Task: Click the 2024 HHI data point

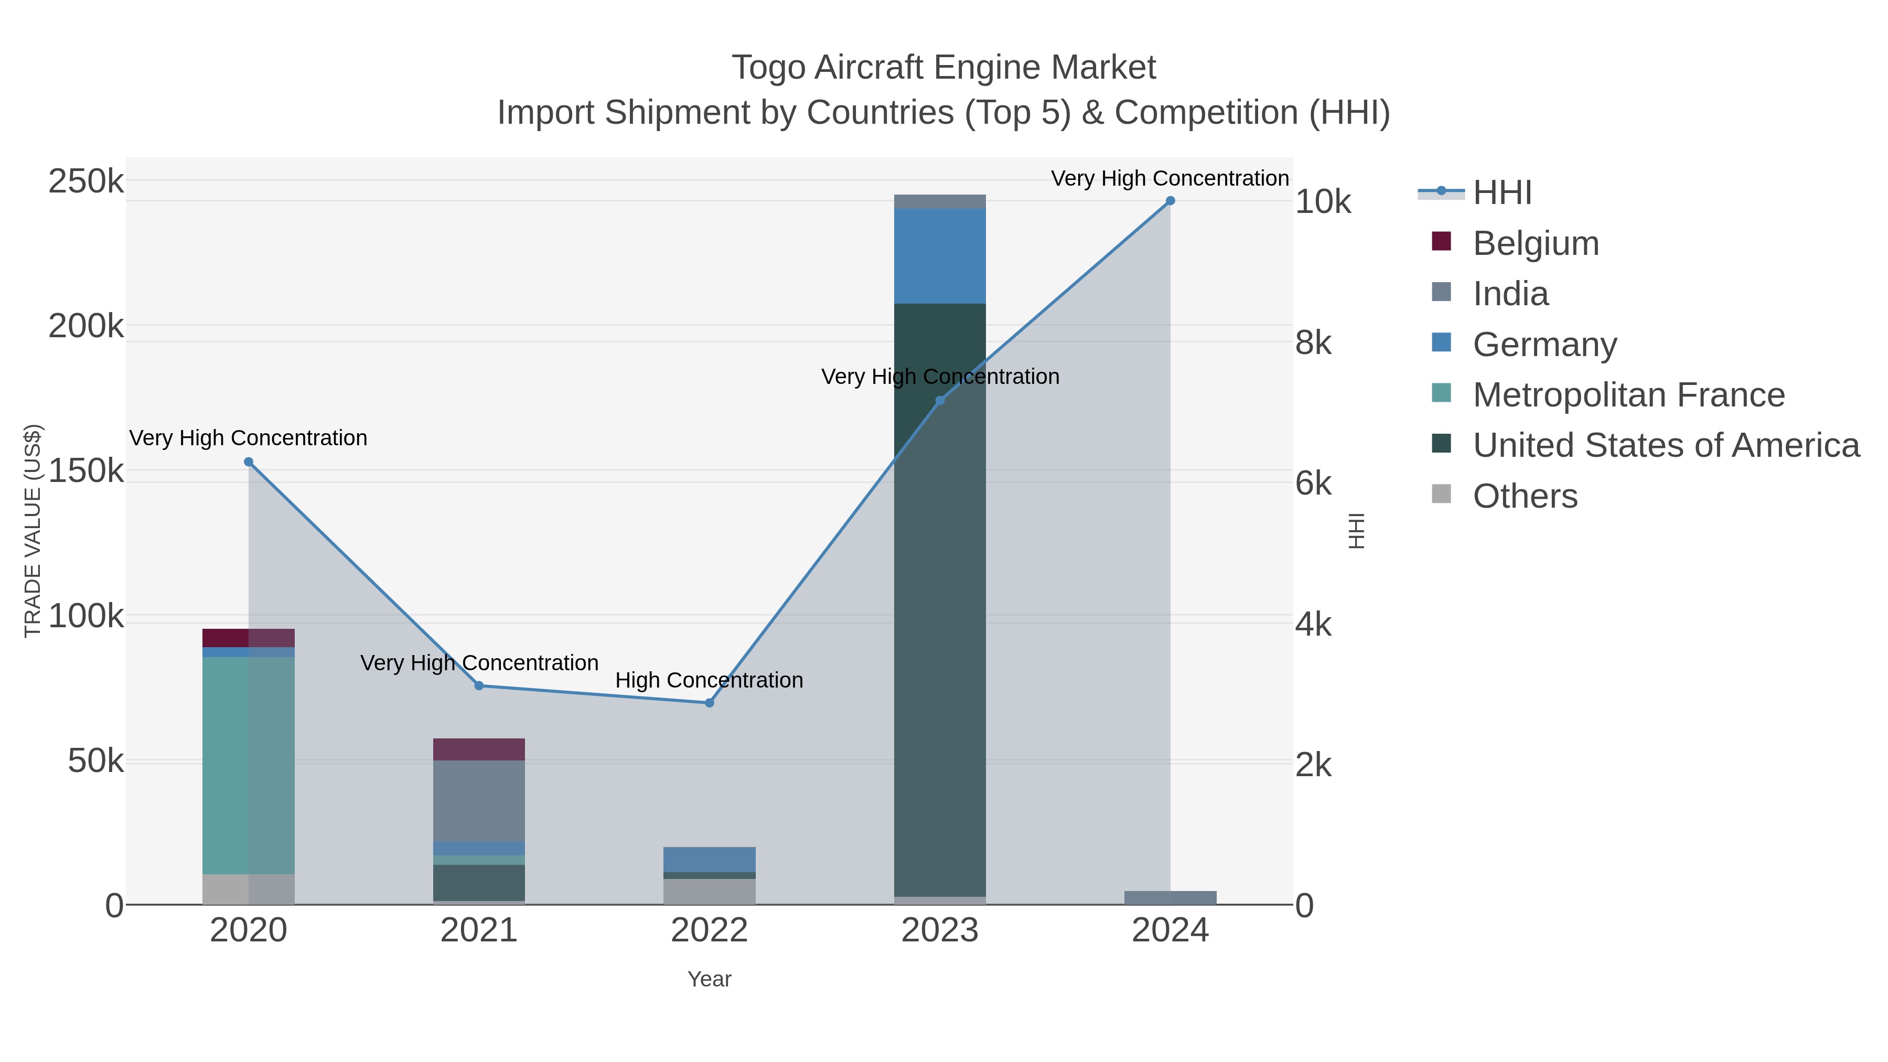Action: click(x=1171, y=201)
